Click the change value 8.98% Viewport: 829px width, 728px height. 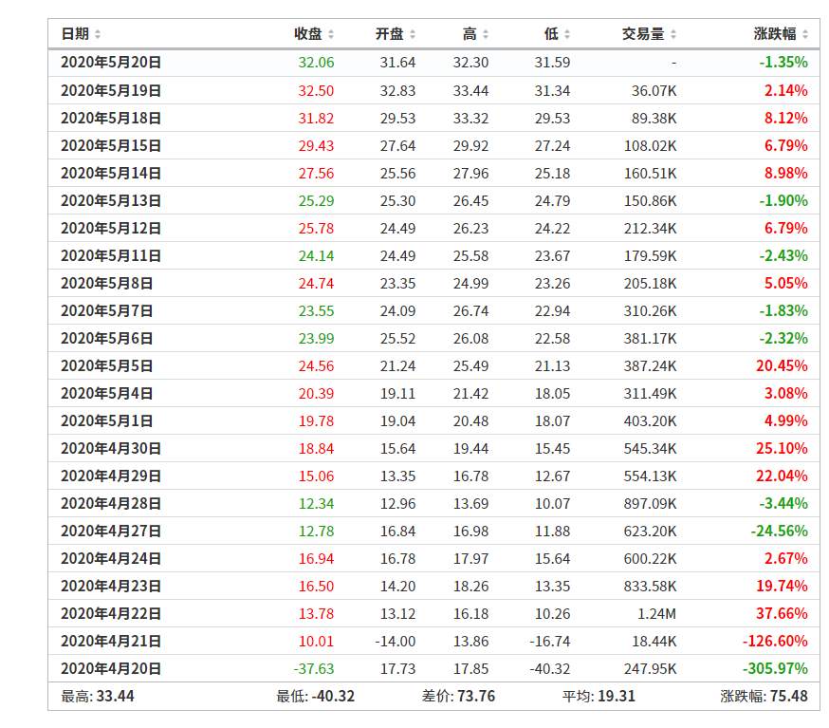pyautogui.click(x=786, y=173)
